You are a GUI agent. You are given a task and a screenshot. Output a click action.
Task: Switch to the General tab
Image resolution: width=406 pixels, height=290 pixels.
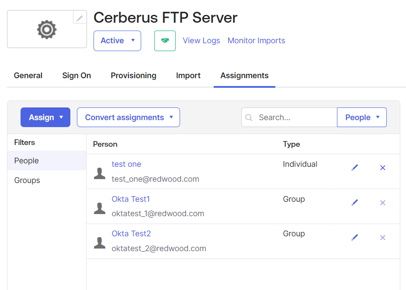pos(28,75)
